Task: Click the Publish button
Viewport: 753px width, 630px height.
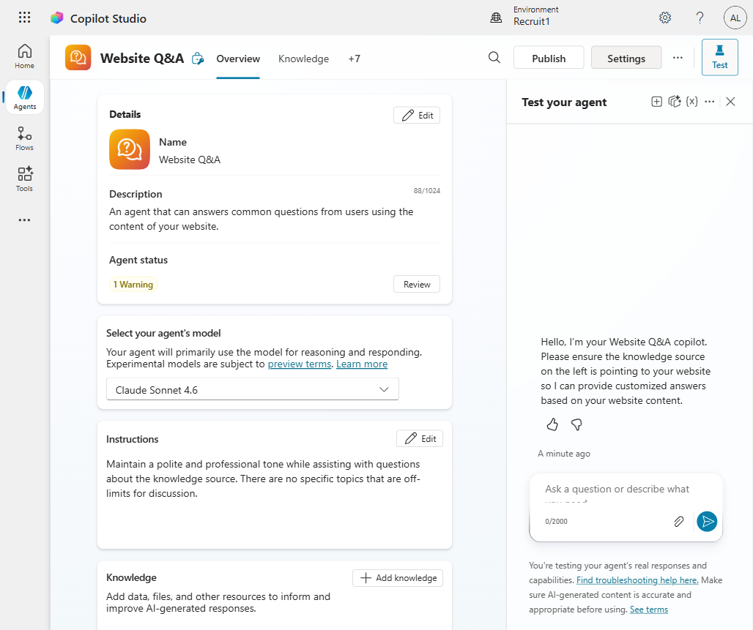Action: click(549, 58)
